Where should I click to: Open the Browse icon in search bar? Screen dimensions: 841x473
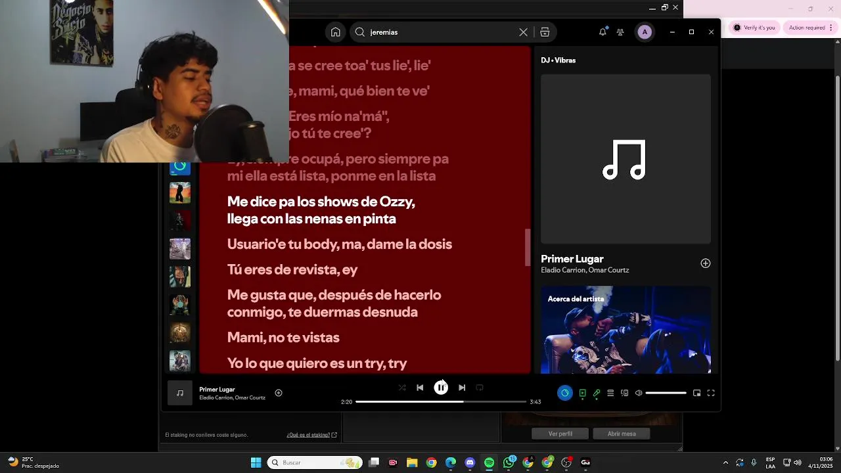(545, 32)
